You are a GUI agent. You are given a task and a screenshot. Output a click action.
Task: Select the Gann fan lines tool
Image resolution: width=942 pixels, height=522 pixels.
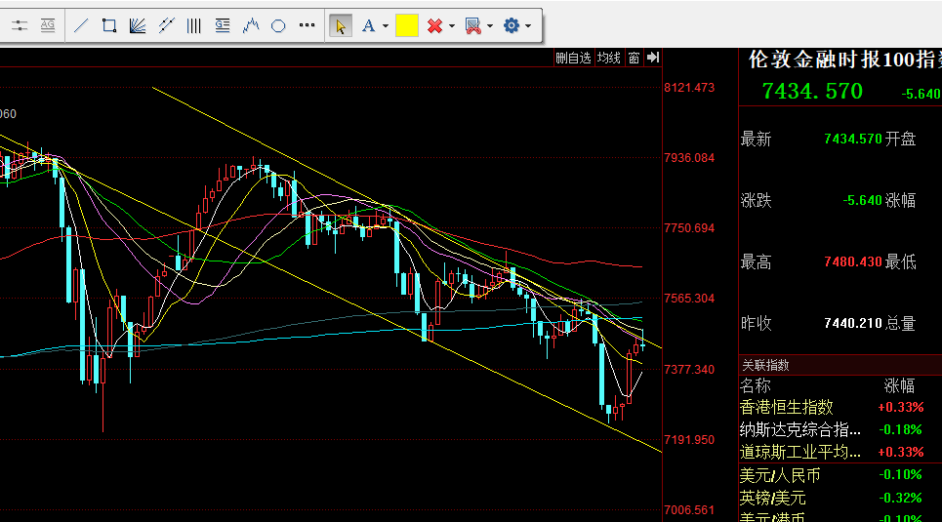(x=138, y=25)
